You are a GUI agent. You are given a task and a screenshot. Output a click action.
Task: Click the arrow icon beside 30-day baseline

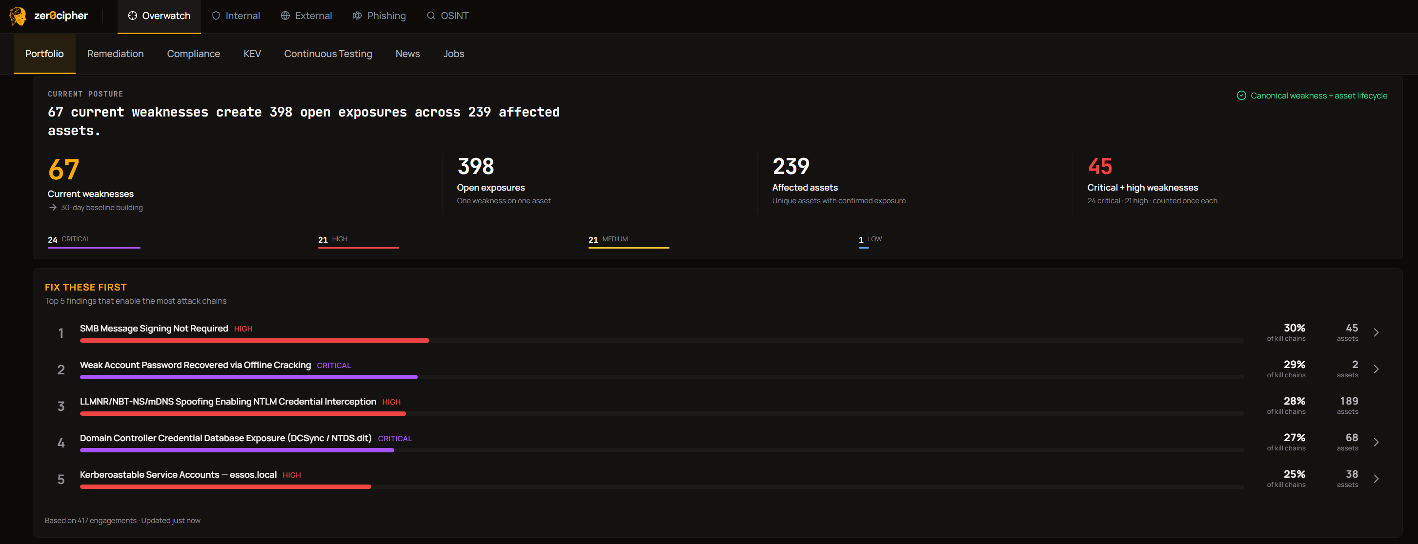point(53,208)
